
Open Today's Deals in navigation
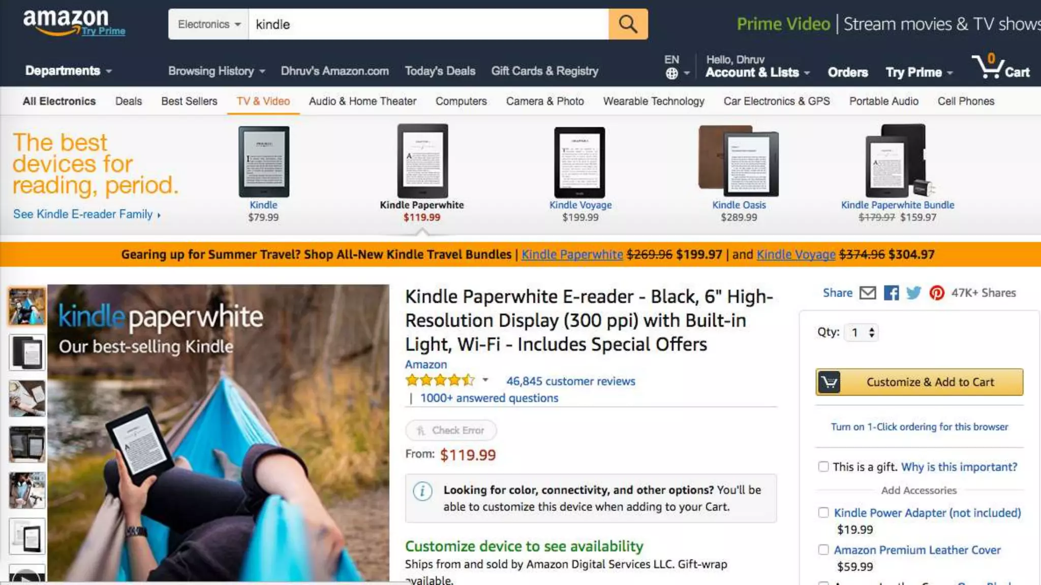click(x=440, y=71)
